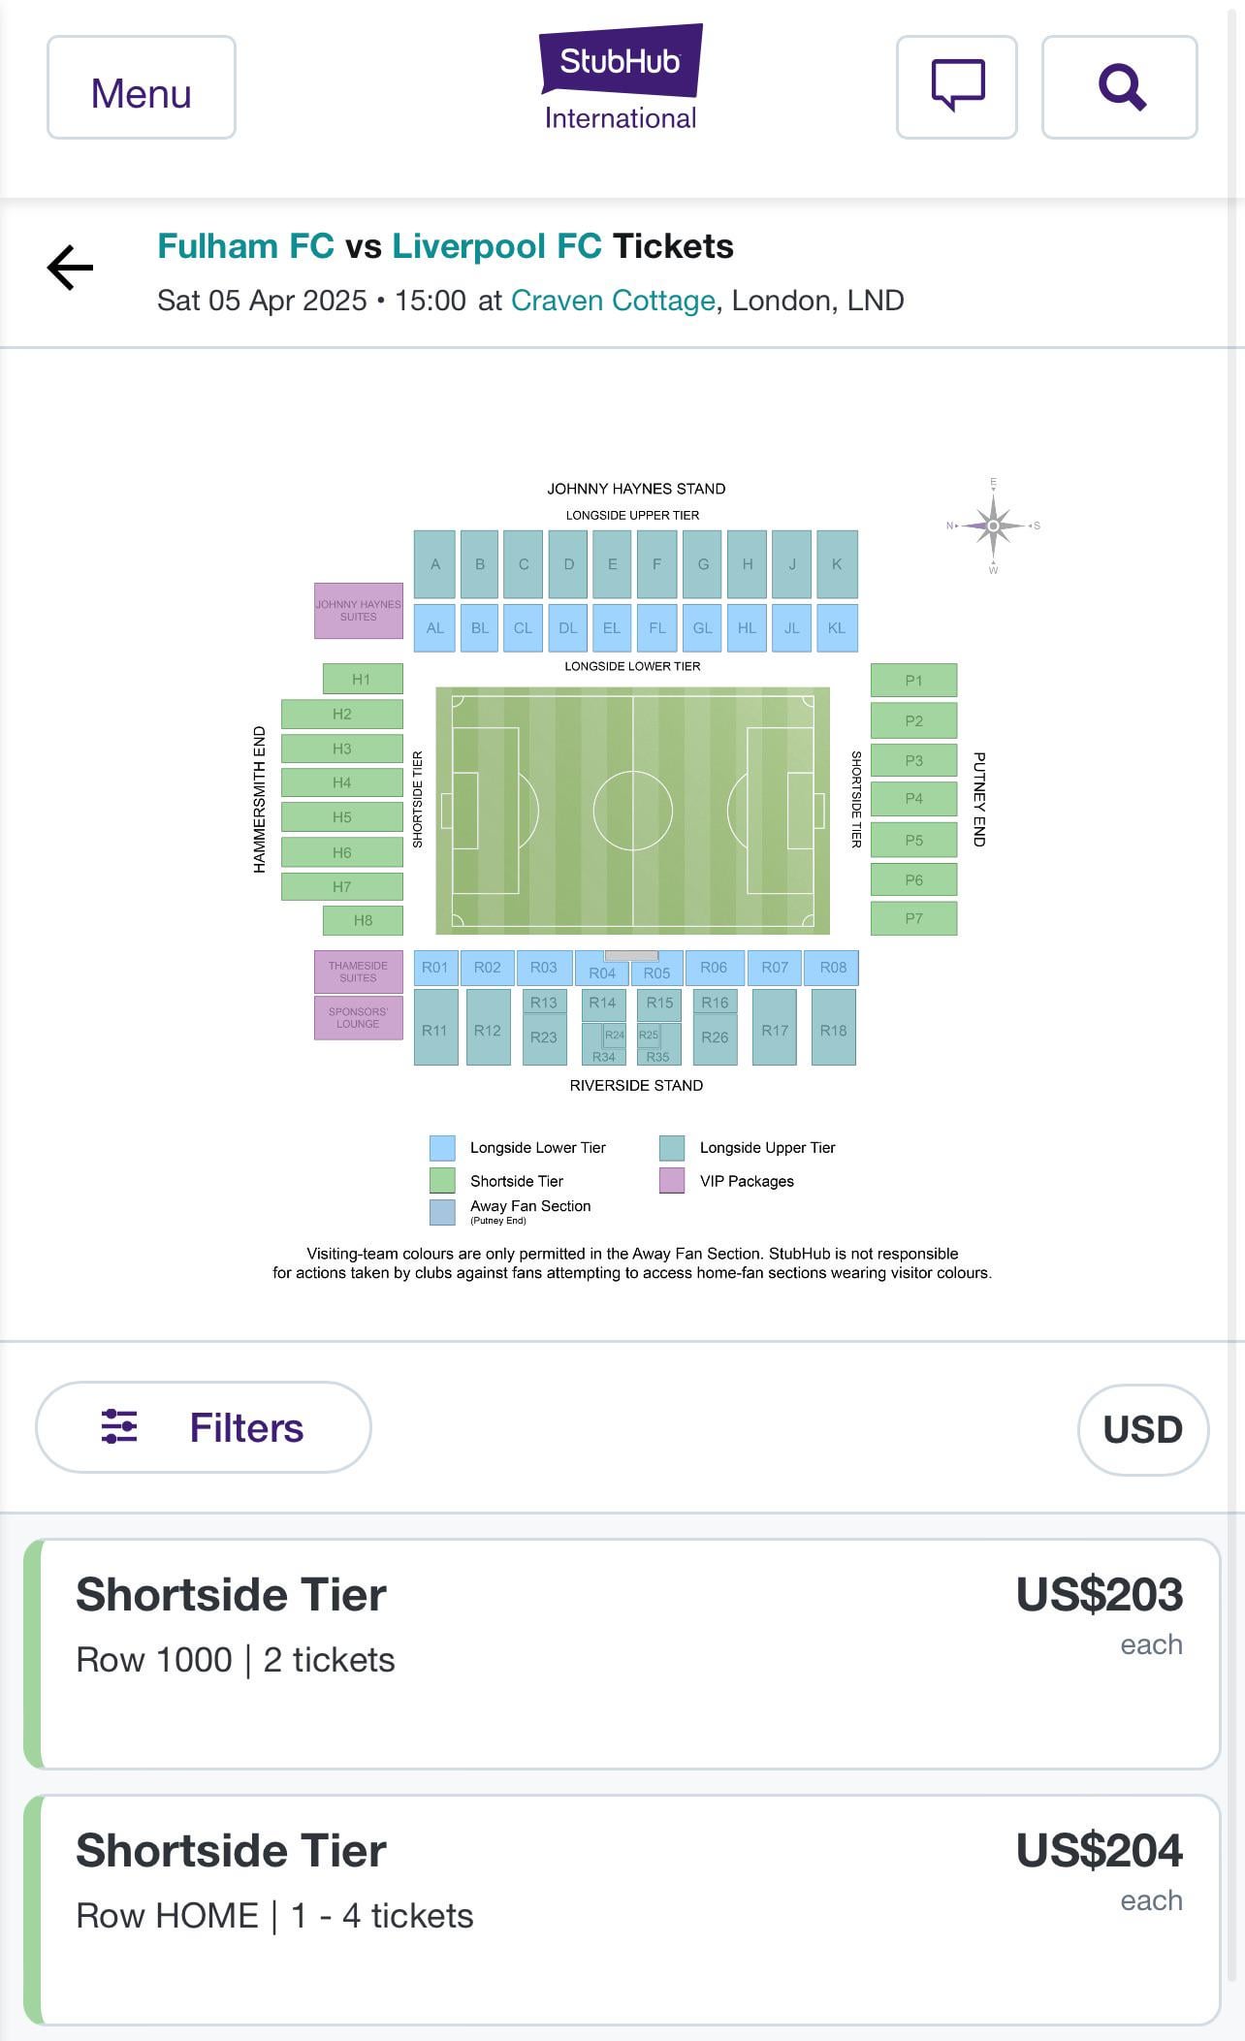Select section P1 in the Putney End
1245x2041 pixels.
coord(912,680)
